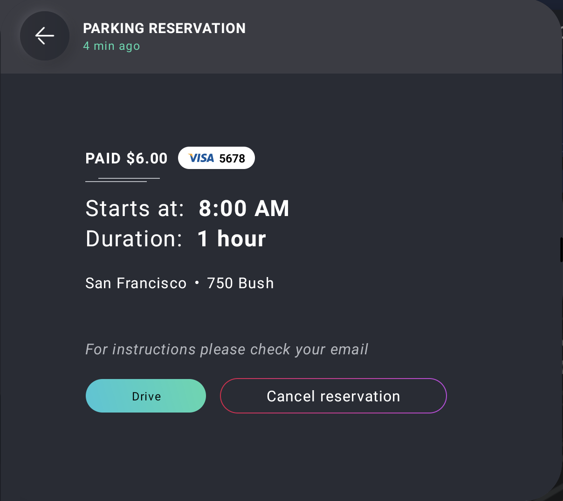Screen dimensions: 563x501
Task: Select the 8:00 AM start time
Action: (244, 208)
